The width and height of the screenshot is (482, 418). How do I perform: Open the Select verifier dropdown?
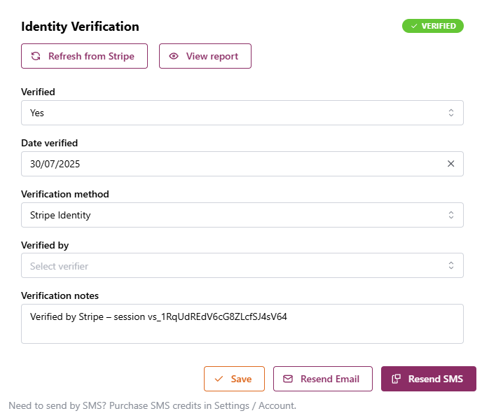242,266
